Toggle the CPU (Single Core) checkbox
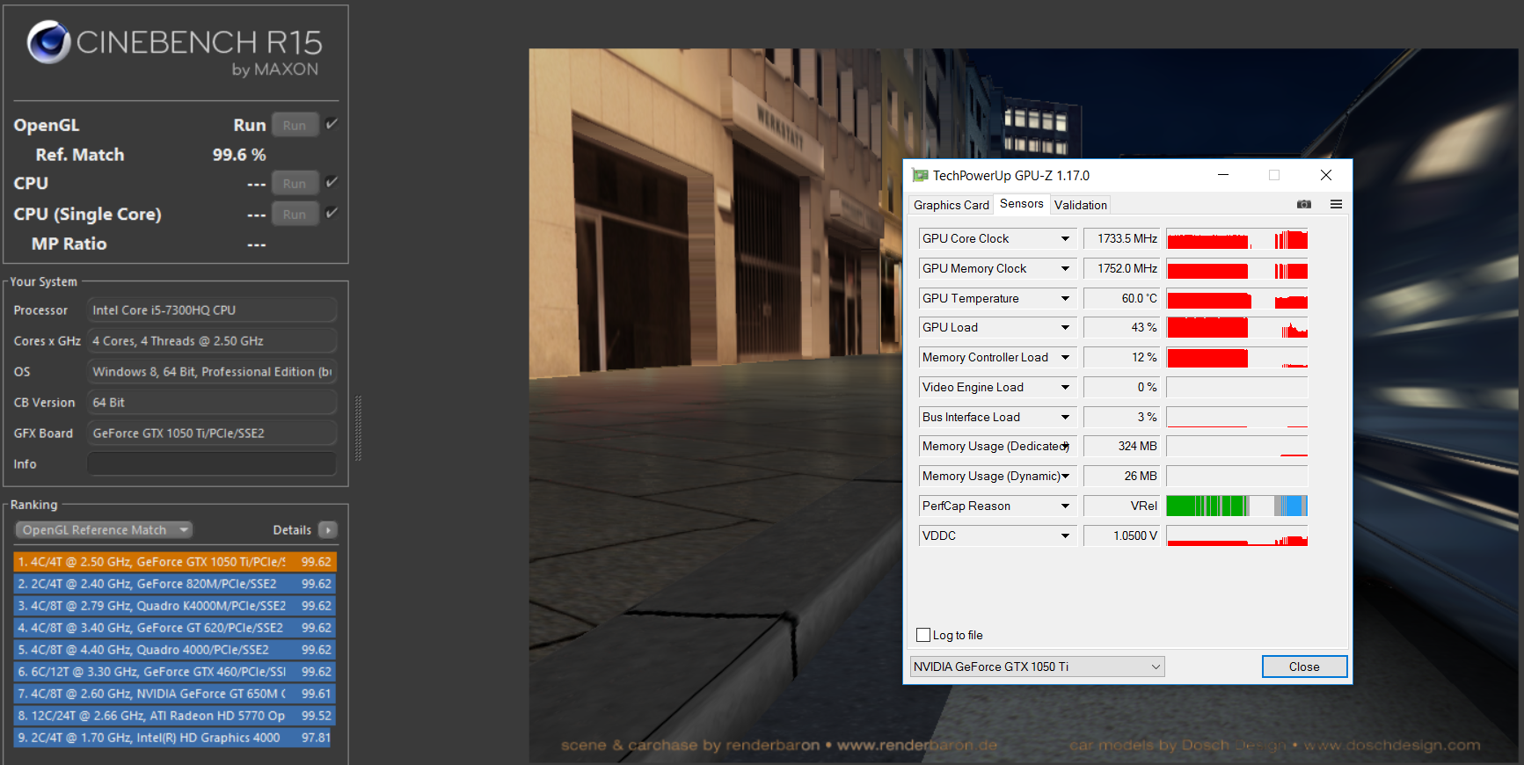 (332, 213)
